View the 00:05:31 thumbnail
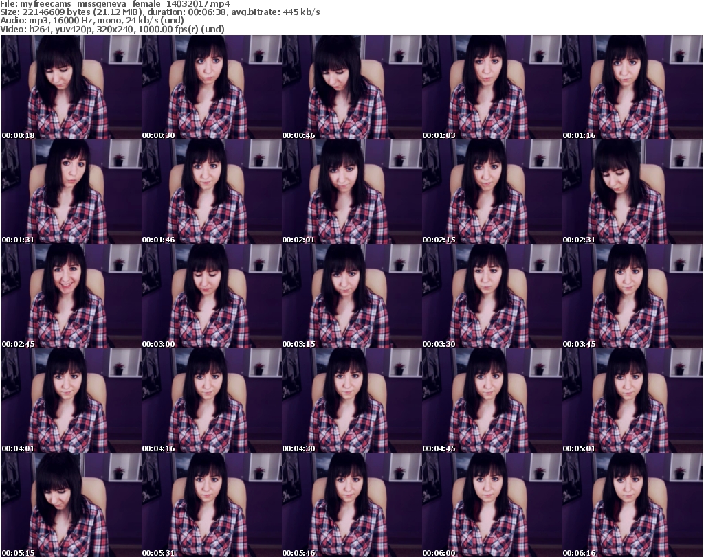704x557 pixels. 212,505
